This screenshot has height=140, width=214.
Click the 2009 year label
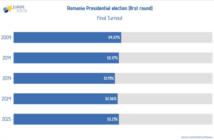point(6,37)
